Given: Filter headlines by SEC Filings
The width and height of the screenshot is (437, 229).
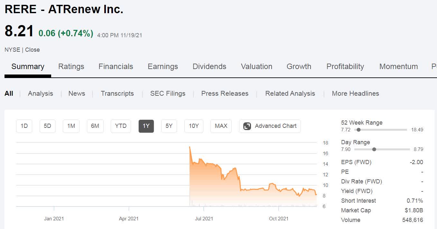Looking at the screenshot, I should [168, 93].
